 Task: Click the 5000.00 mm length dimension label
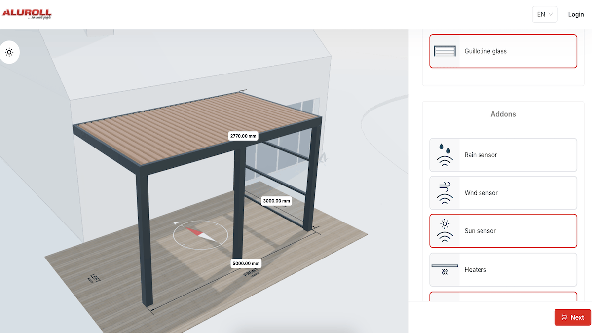246,263
